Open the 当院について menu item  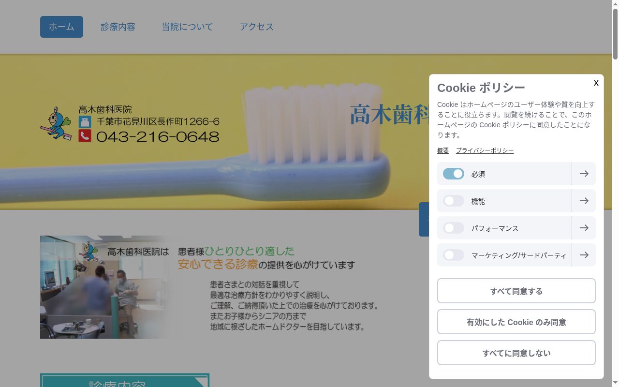(x=187, y=27)
